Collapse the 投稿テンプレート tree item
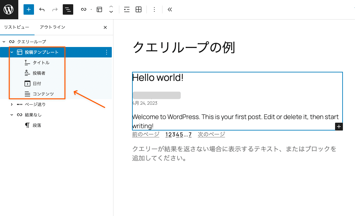This screenshot has width=355, height=216. coord(12,52)
